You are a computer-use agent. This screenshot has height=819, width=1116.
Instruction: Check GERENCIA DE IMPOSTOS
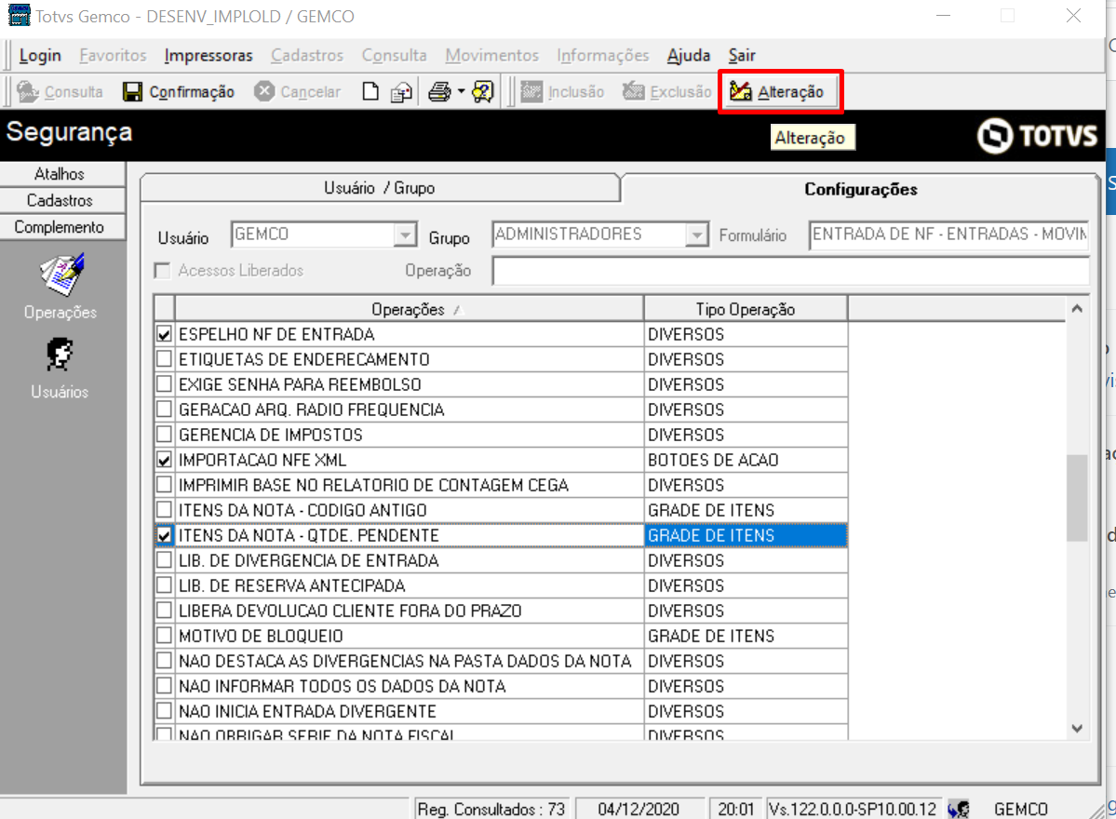click(x=165, y=434)
